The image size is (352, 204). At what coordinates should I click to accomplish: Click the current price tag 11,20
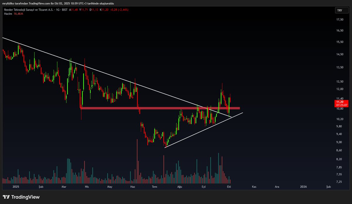(340, 102)
